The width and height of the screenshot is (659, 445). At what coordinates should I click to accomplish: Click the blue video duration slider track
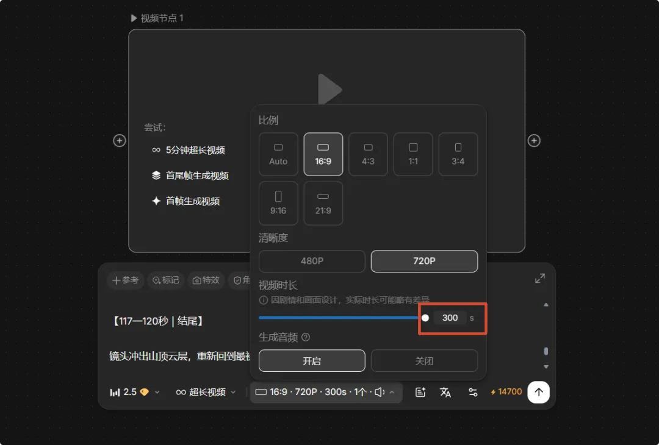[x=340, y=318]
